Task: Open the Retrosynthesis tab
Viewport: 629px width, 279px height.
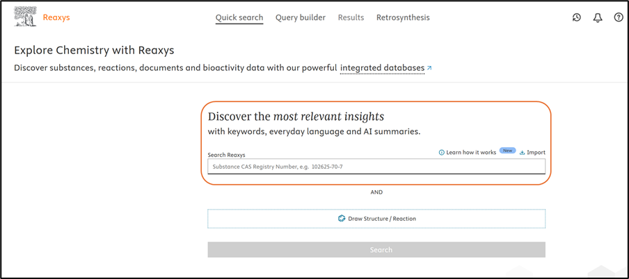Action: pos(403,17)
